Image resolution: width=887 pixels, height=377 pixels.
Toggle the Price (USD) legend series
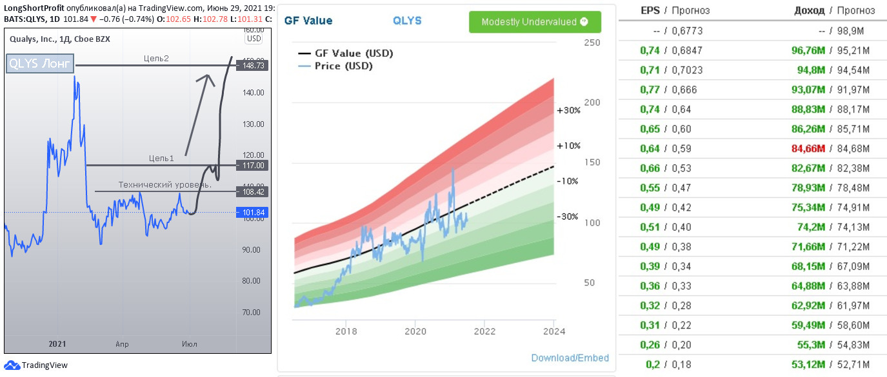point(344,66)
